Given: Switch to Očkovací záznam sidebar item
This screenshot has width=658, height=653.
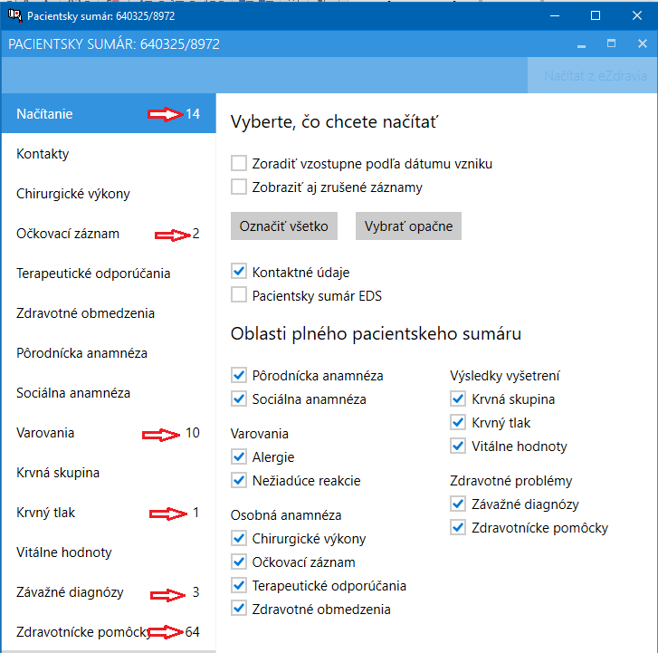Looking at the screenshot, I should click(x=109, y=234).
